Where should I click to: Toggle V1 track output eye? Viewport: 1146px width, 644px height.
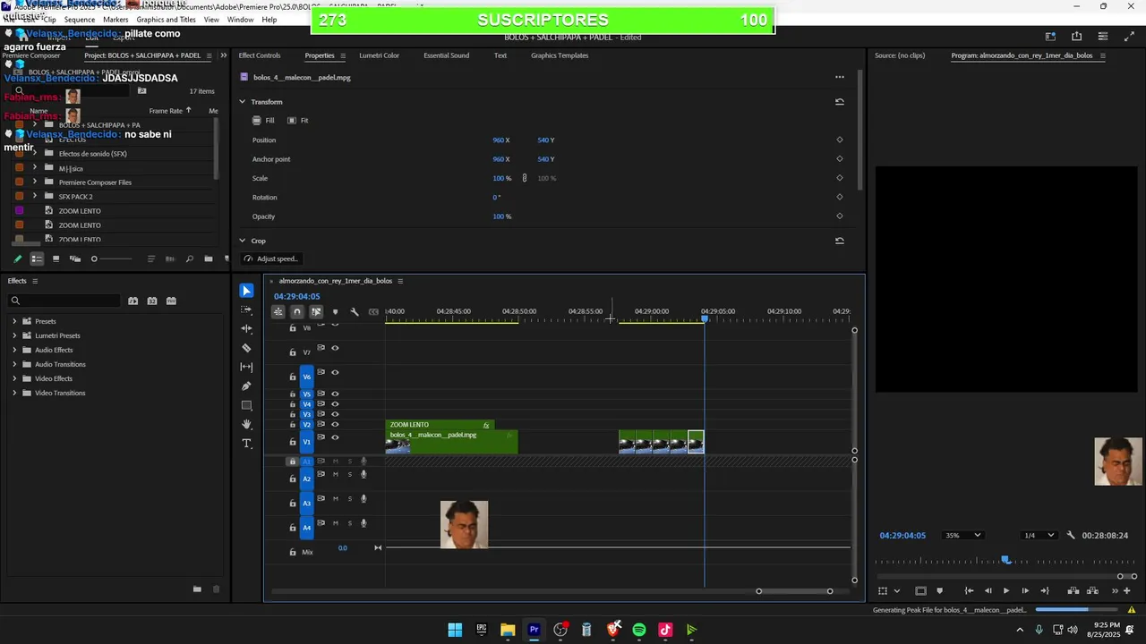coord(335,437)
